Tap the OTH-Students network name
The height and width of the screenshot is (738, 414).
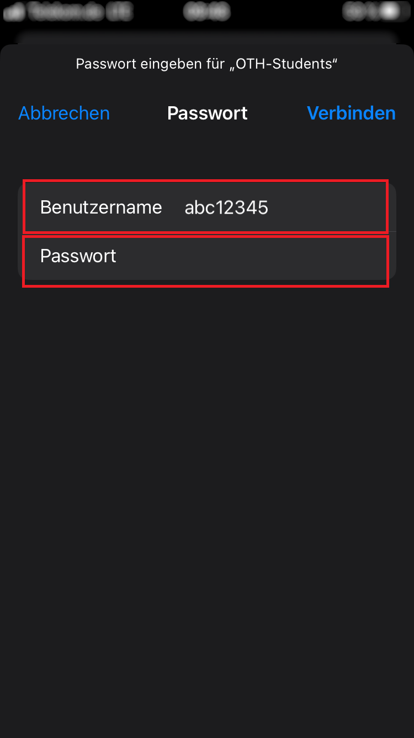pyautogui.click(x=284, y=64)
